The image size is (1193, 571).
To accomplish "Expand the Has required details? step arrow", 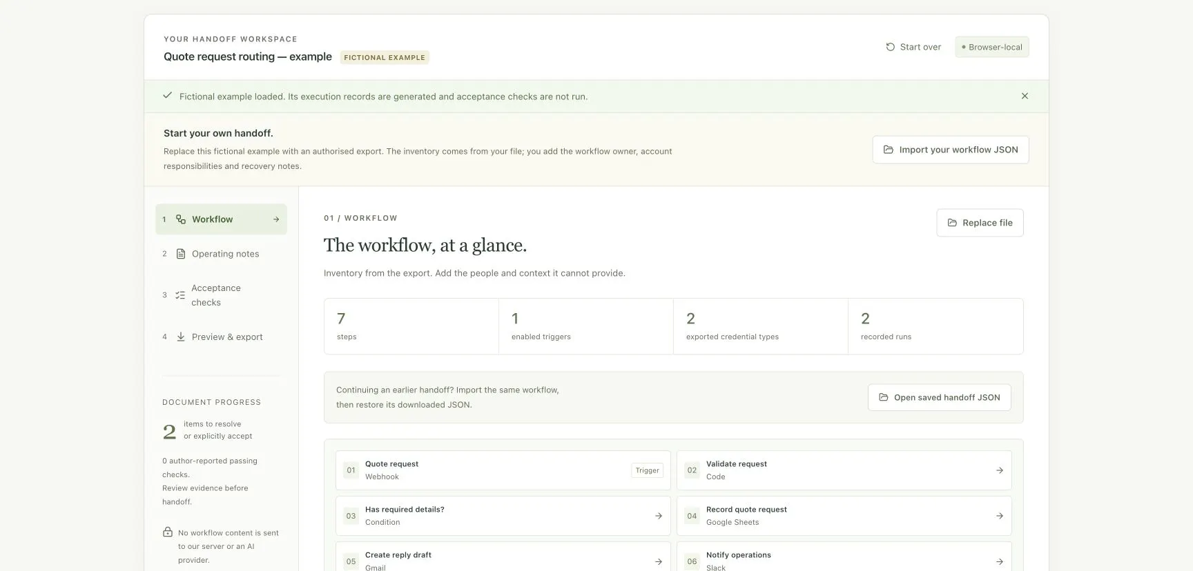I will click(x=659, y=516).
